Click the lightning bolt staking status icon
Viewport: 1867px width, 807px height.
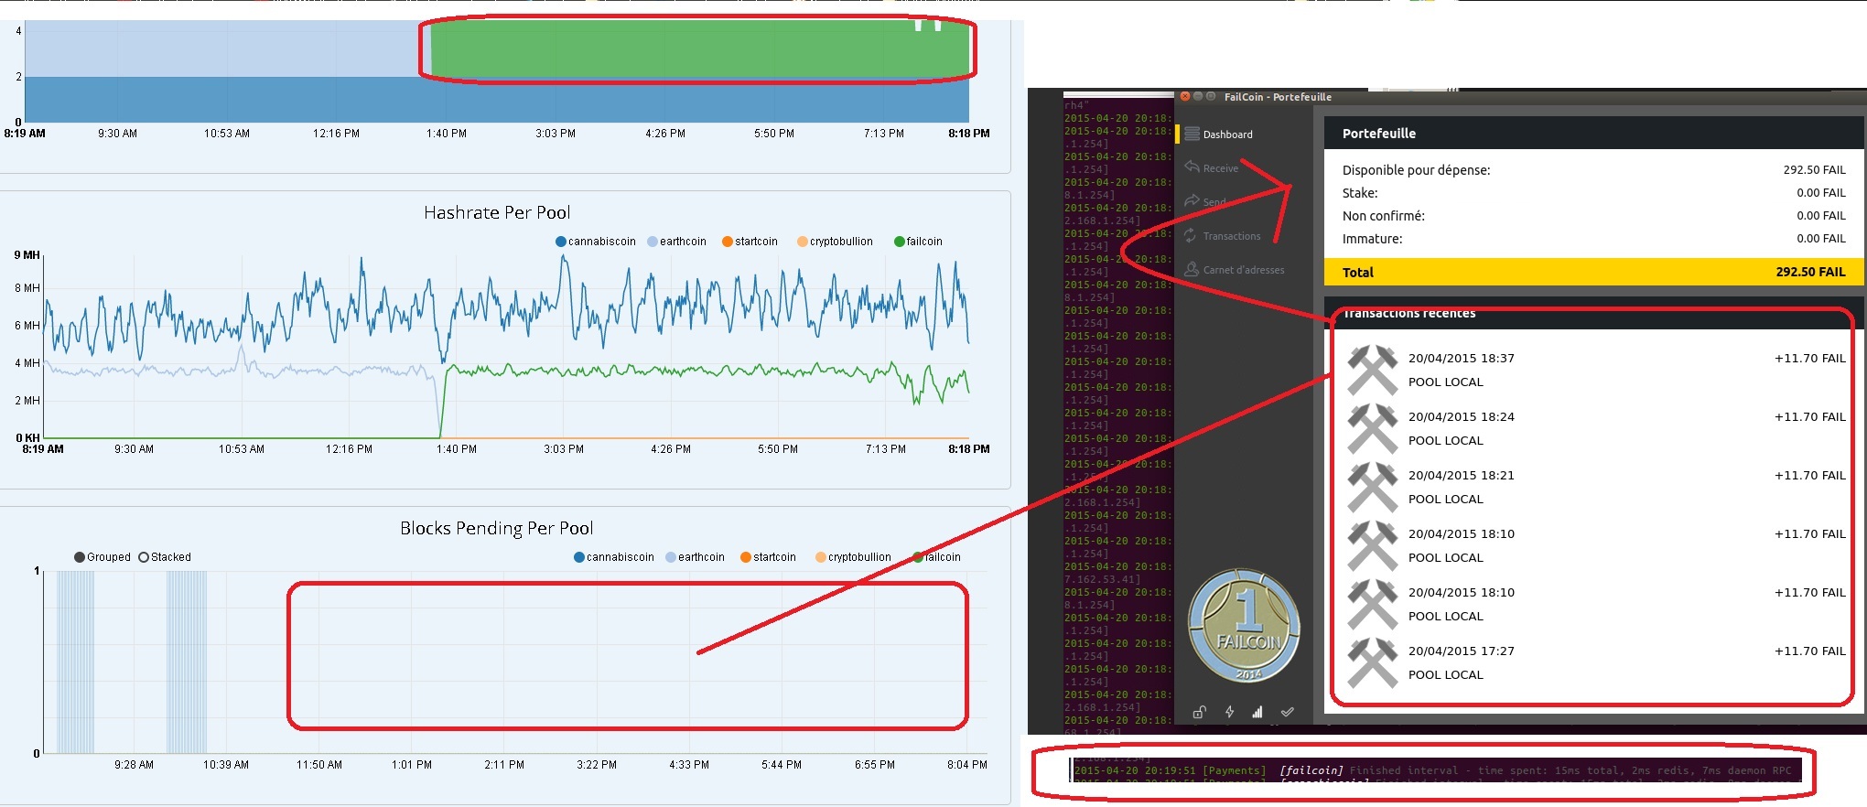[x=1229, y=712]
